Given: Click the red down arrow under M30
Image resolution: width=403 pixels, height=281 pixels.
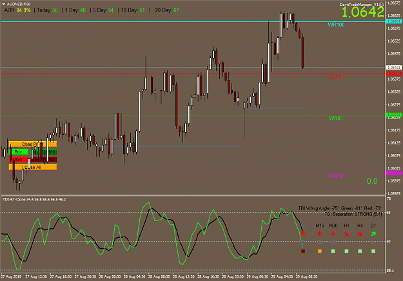Looking at the screenshot, I should 333,233.
